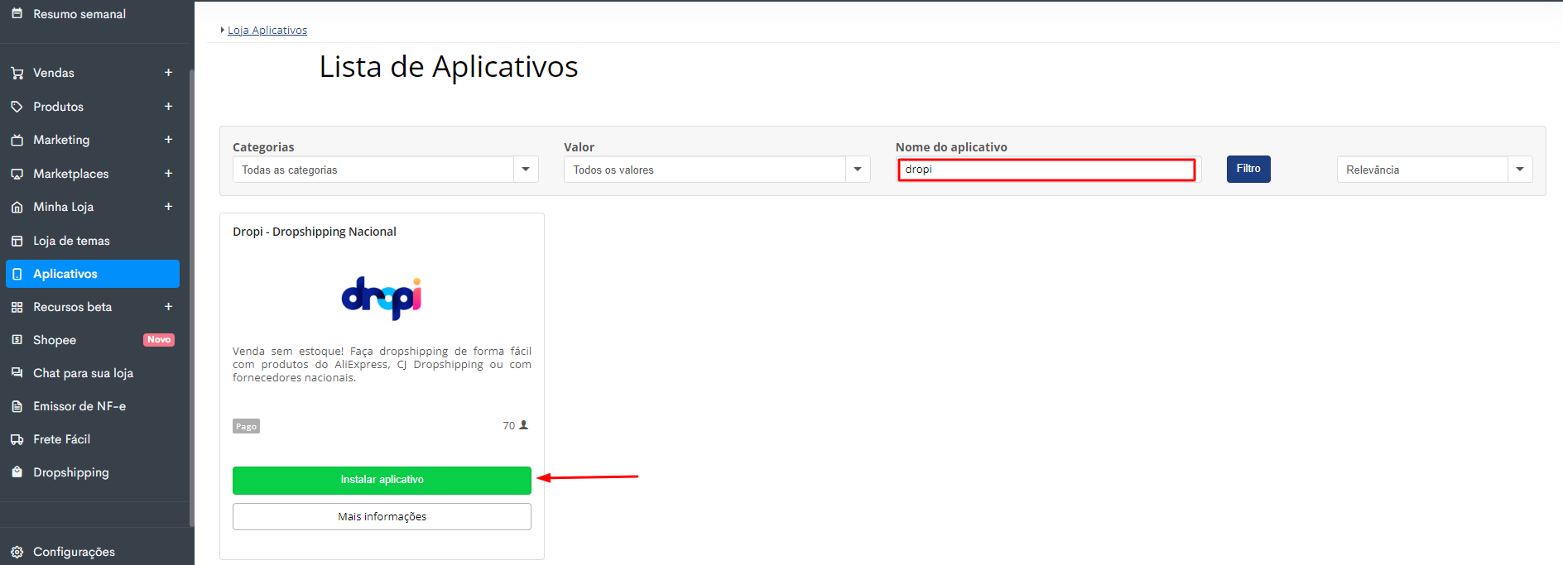Screen dimensions: 1563x565
Task: Click the Frete Fácil truck icon
Action: click(x=17, y=439)
